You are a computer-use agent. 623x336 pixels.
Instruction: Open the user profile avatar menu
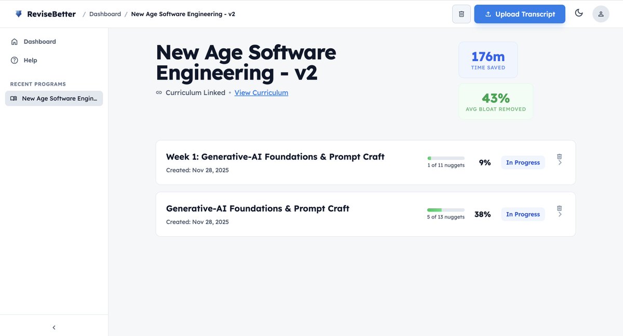point(601,14)
